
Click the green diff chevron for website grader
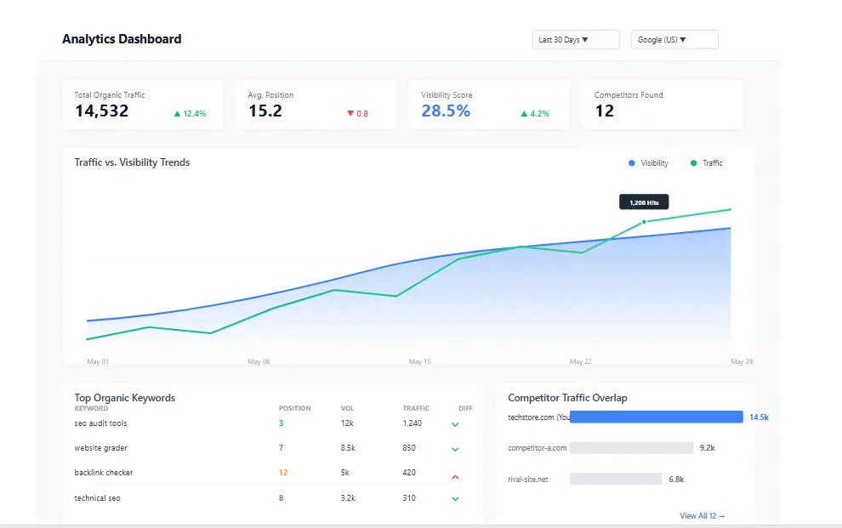(455, 449)
